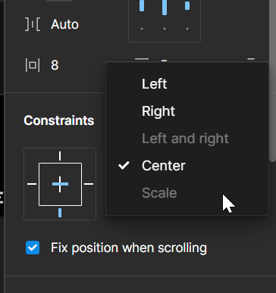Click the blue center cross in constraints box
This screenshot has height=293, width=276.
pos(60,184)
